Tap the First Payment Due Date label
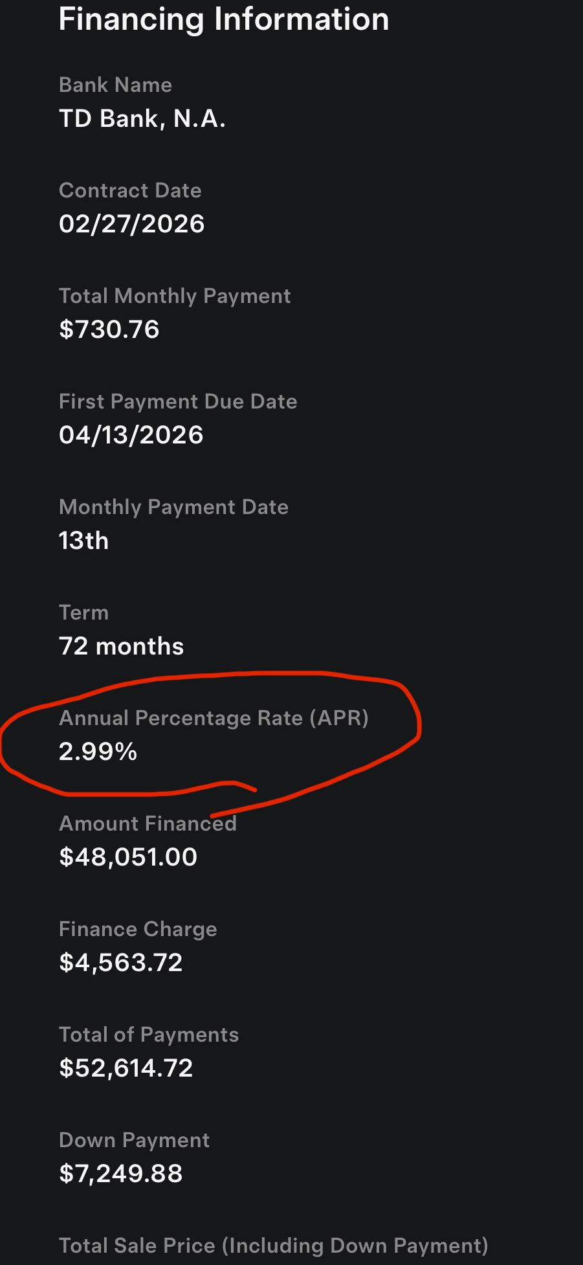 tap(178, 401)
